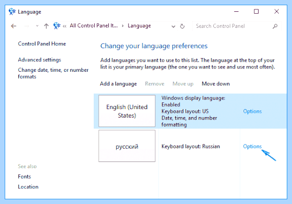Expand the address bar history dropdown
Image resolution: width=292 pixels, height=204 pixels.
pyautogui.click(x=173, y=26)
